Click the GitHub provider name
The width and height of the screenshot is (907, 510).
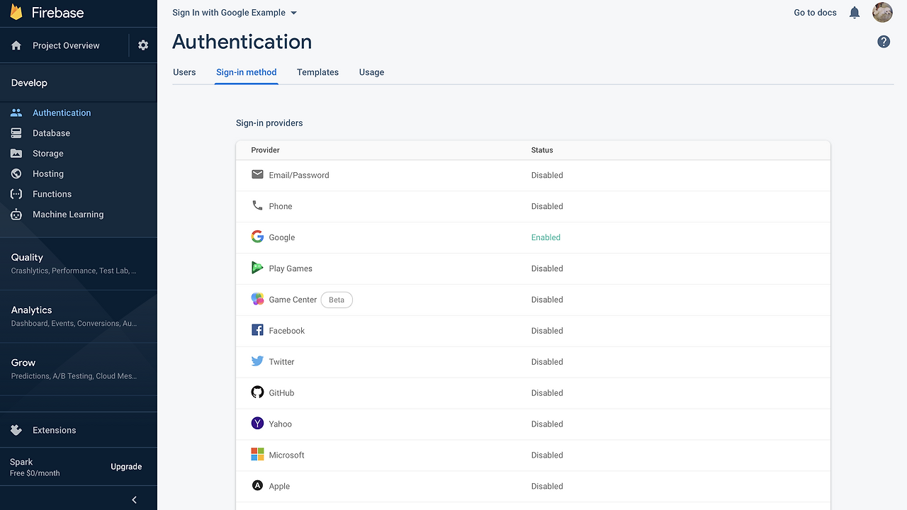(281, 393)
